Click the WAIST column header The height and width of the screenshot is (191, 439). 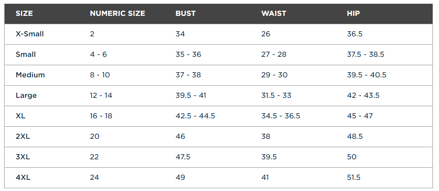(x=273, y=14)
